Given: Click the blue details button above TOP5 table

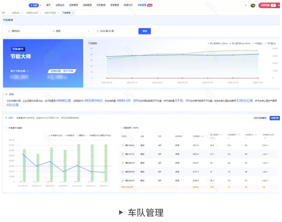Looking at the screenshot, I should pyautogui.click(x=274, y=118).
